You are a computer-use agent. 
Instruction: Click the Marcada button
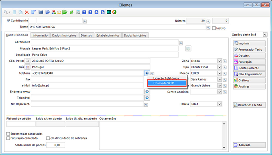(x=249, y=145)
